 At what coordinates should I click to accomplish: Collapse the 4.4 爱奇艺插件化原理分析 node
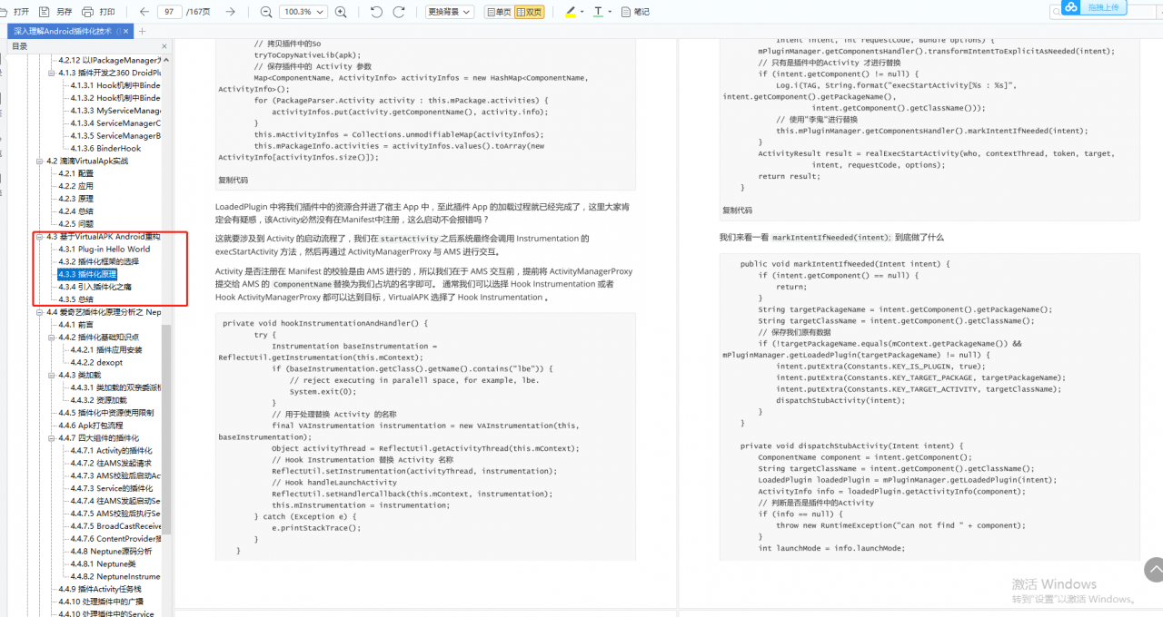point(40,312)
